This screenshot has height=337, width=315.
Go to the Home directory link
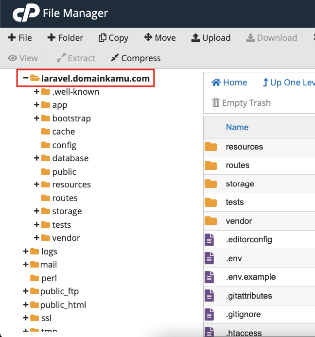pyautogui.click(x=229, y=83)
